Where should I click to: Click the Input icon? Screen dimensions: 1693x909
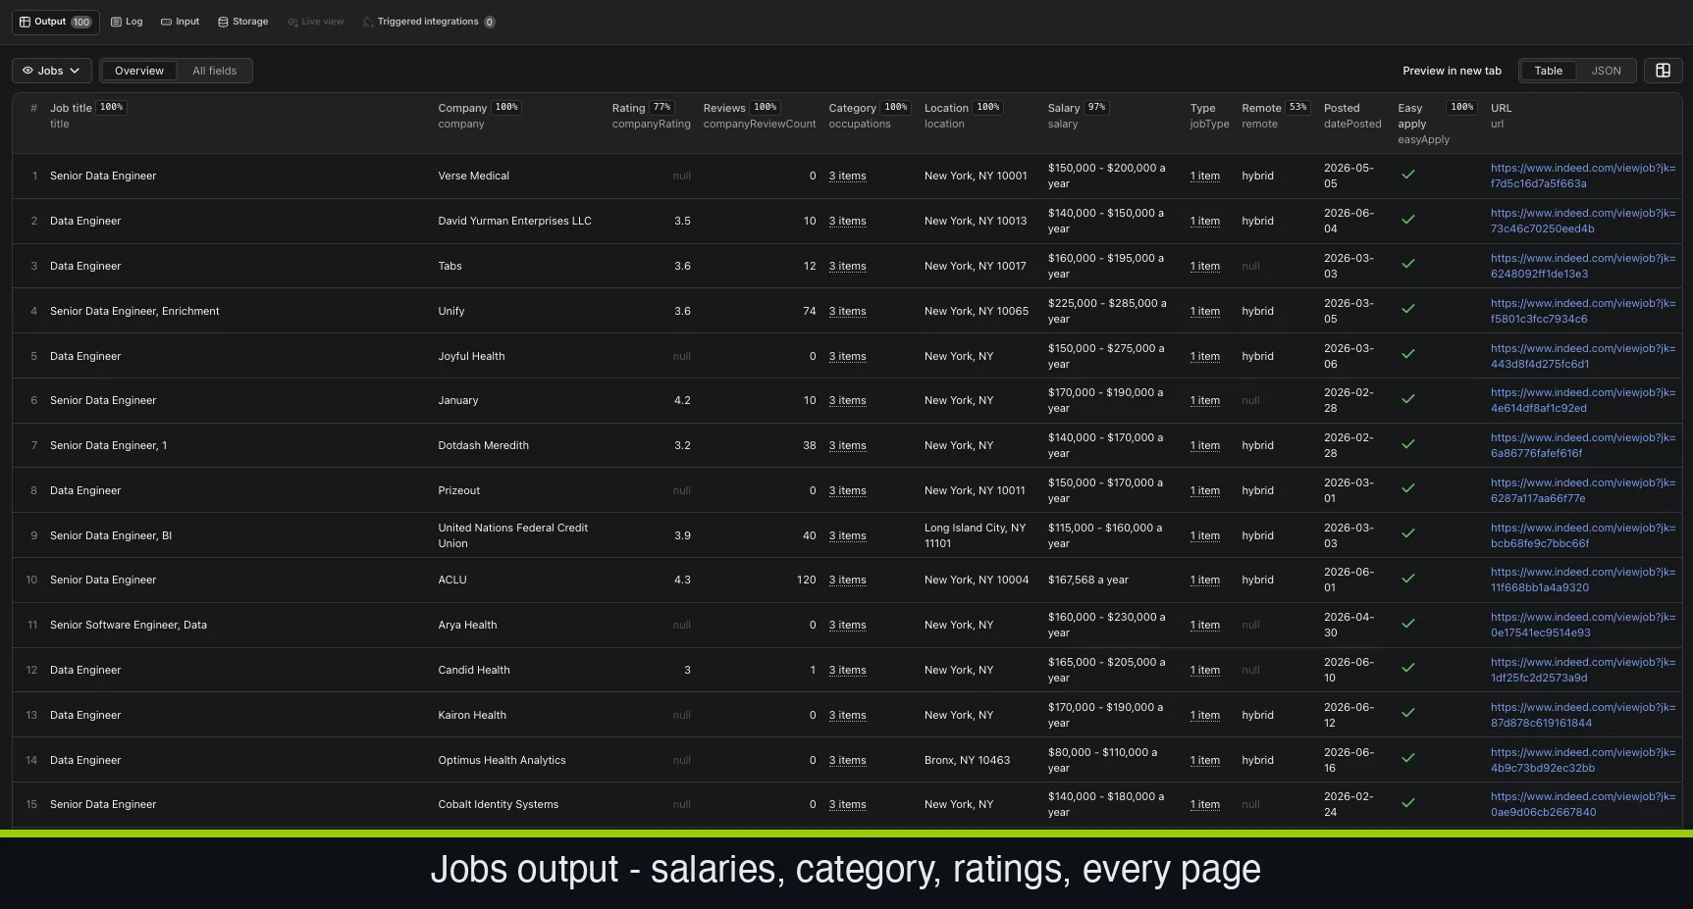[166, 22]
